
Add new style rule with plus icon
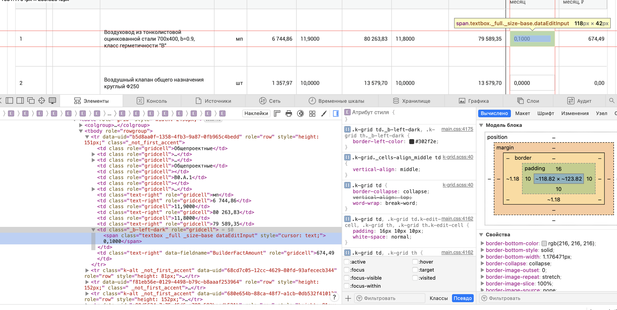(x=348, y=298)
